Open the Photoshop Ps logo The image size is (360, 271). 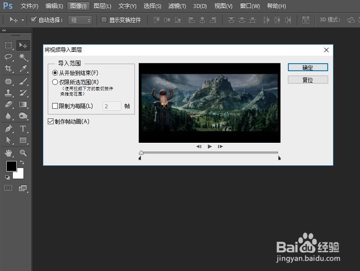(8, 5)
